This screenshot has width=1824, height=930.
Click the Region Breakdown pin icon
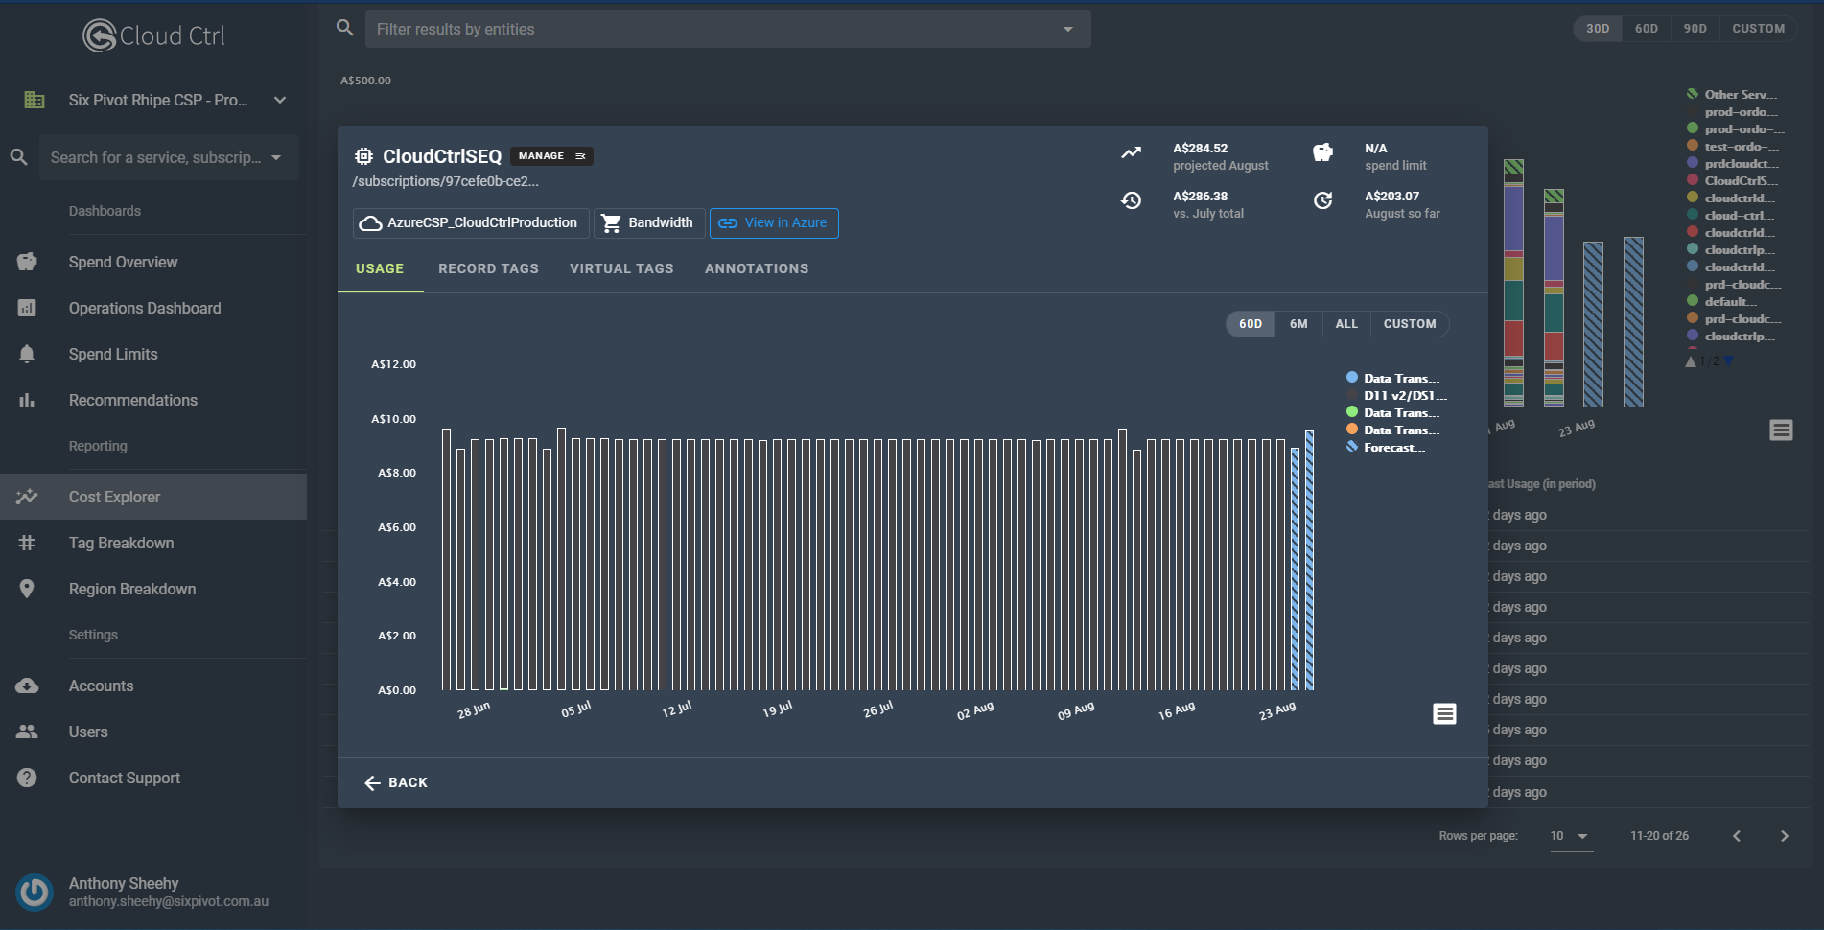point(27,589)
